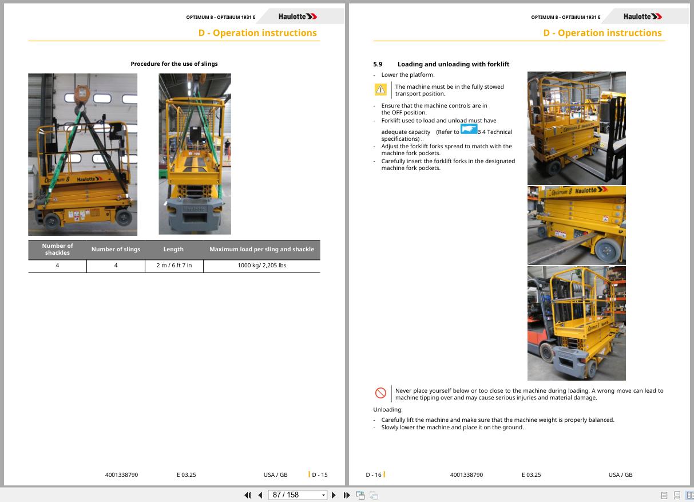Click the yellow warning triangle icon
This screenshot has width=694, height=502.
(x=380, y=90)
